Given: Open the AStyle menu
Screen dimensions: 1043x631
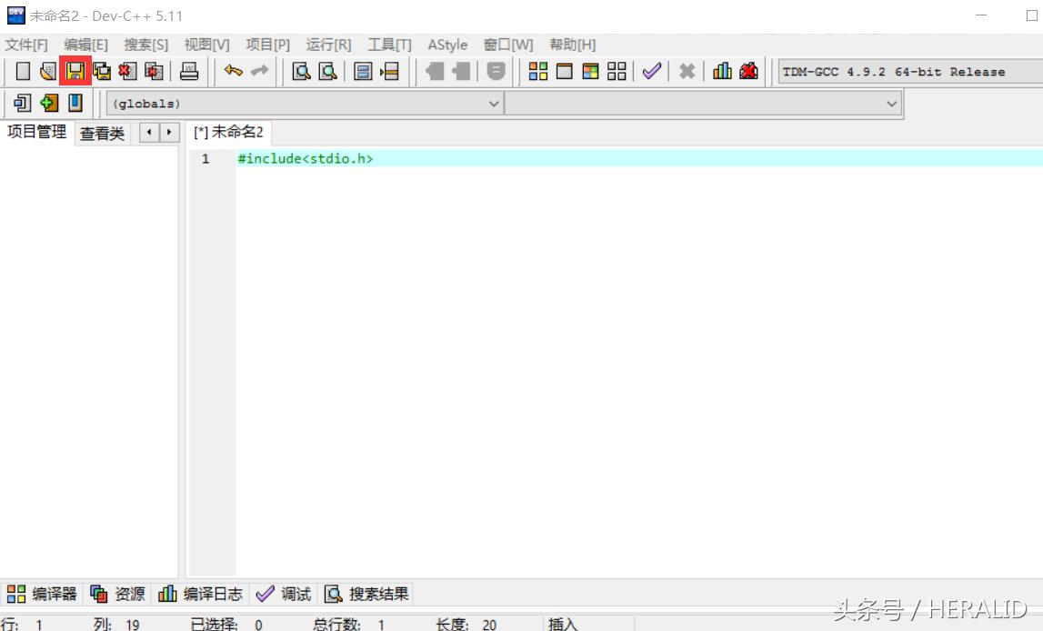Looking at the screenshot, I should pos(447,45).
